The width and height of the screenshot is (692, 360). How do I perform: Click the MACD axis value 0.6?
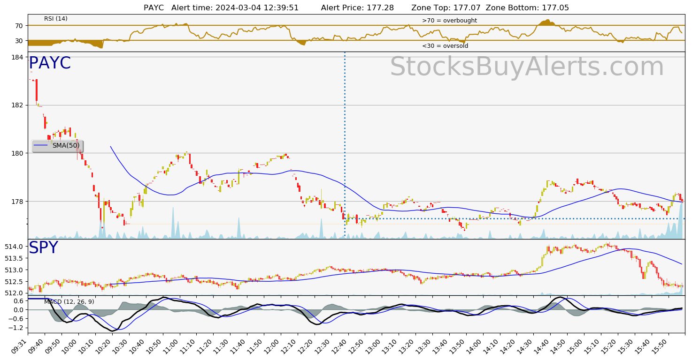18,300
